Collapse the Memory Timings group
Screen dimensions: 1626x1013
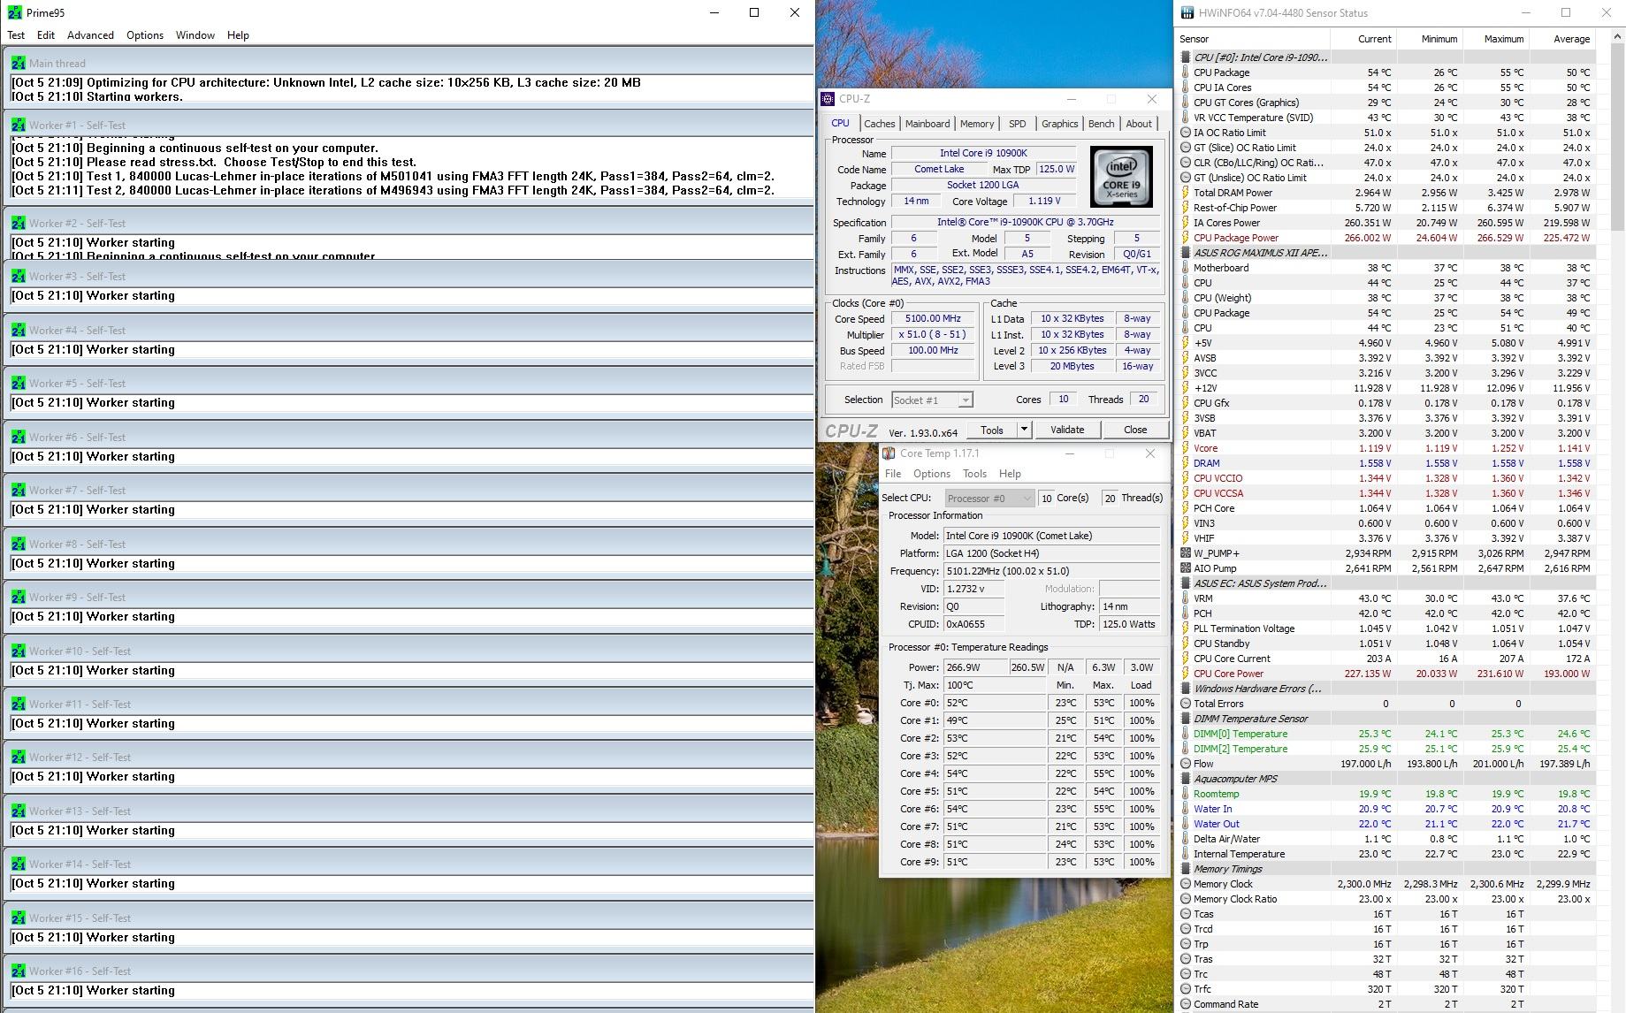(x=1186, y=869)
